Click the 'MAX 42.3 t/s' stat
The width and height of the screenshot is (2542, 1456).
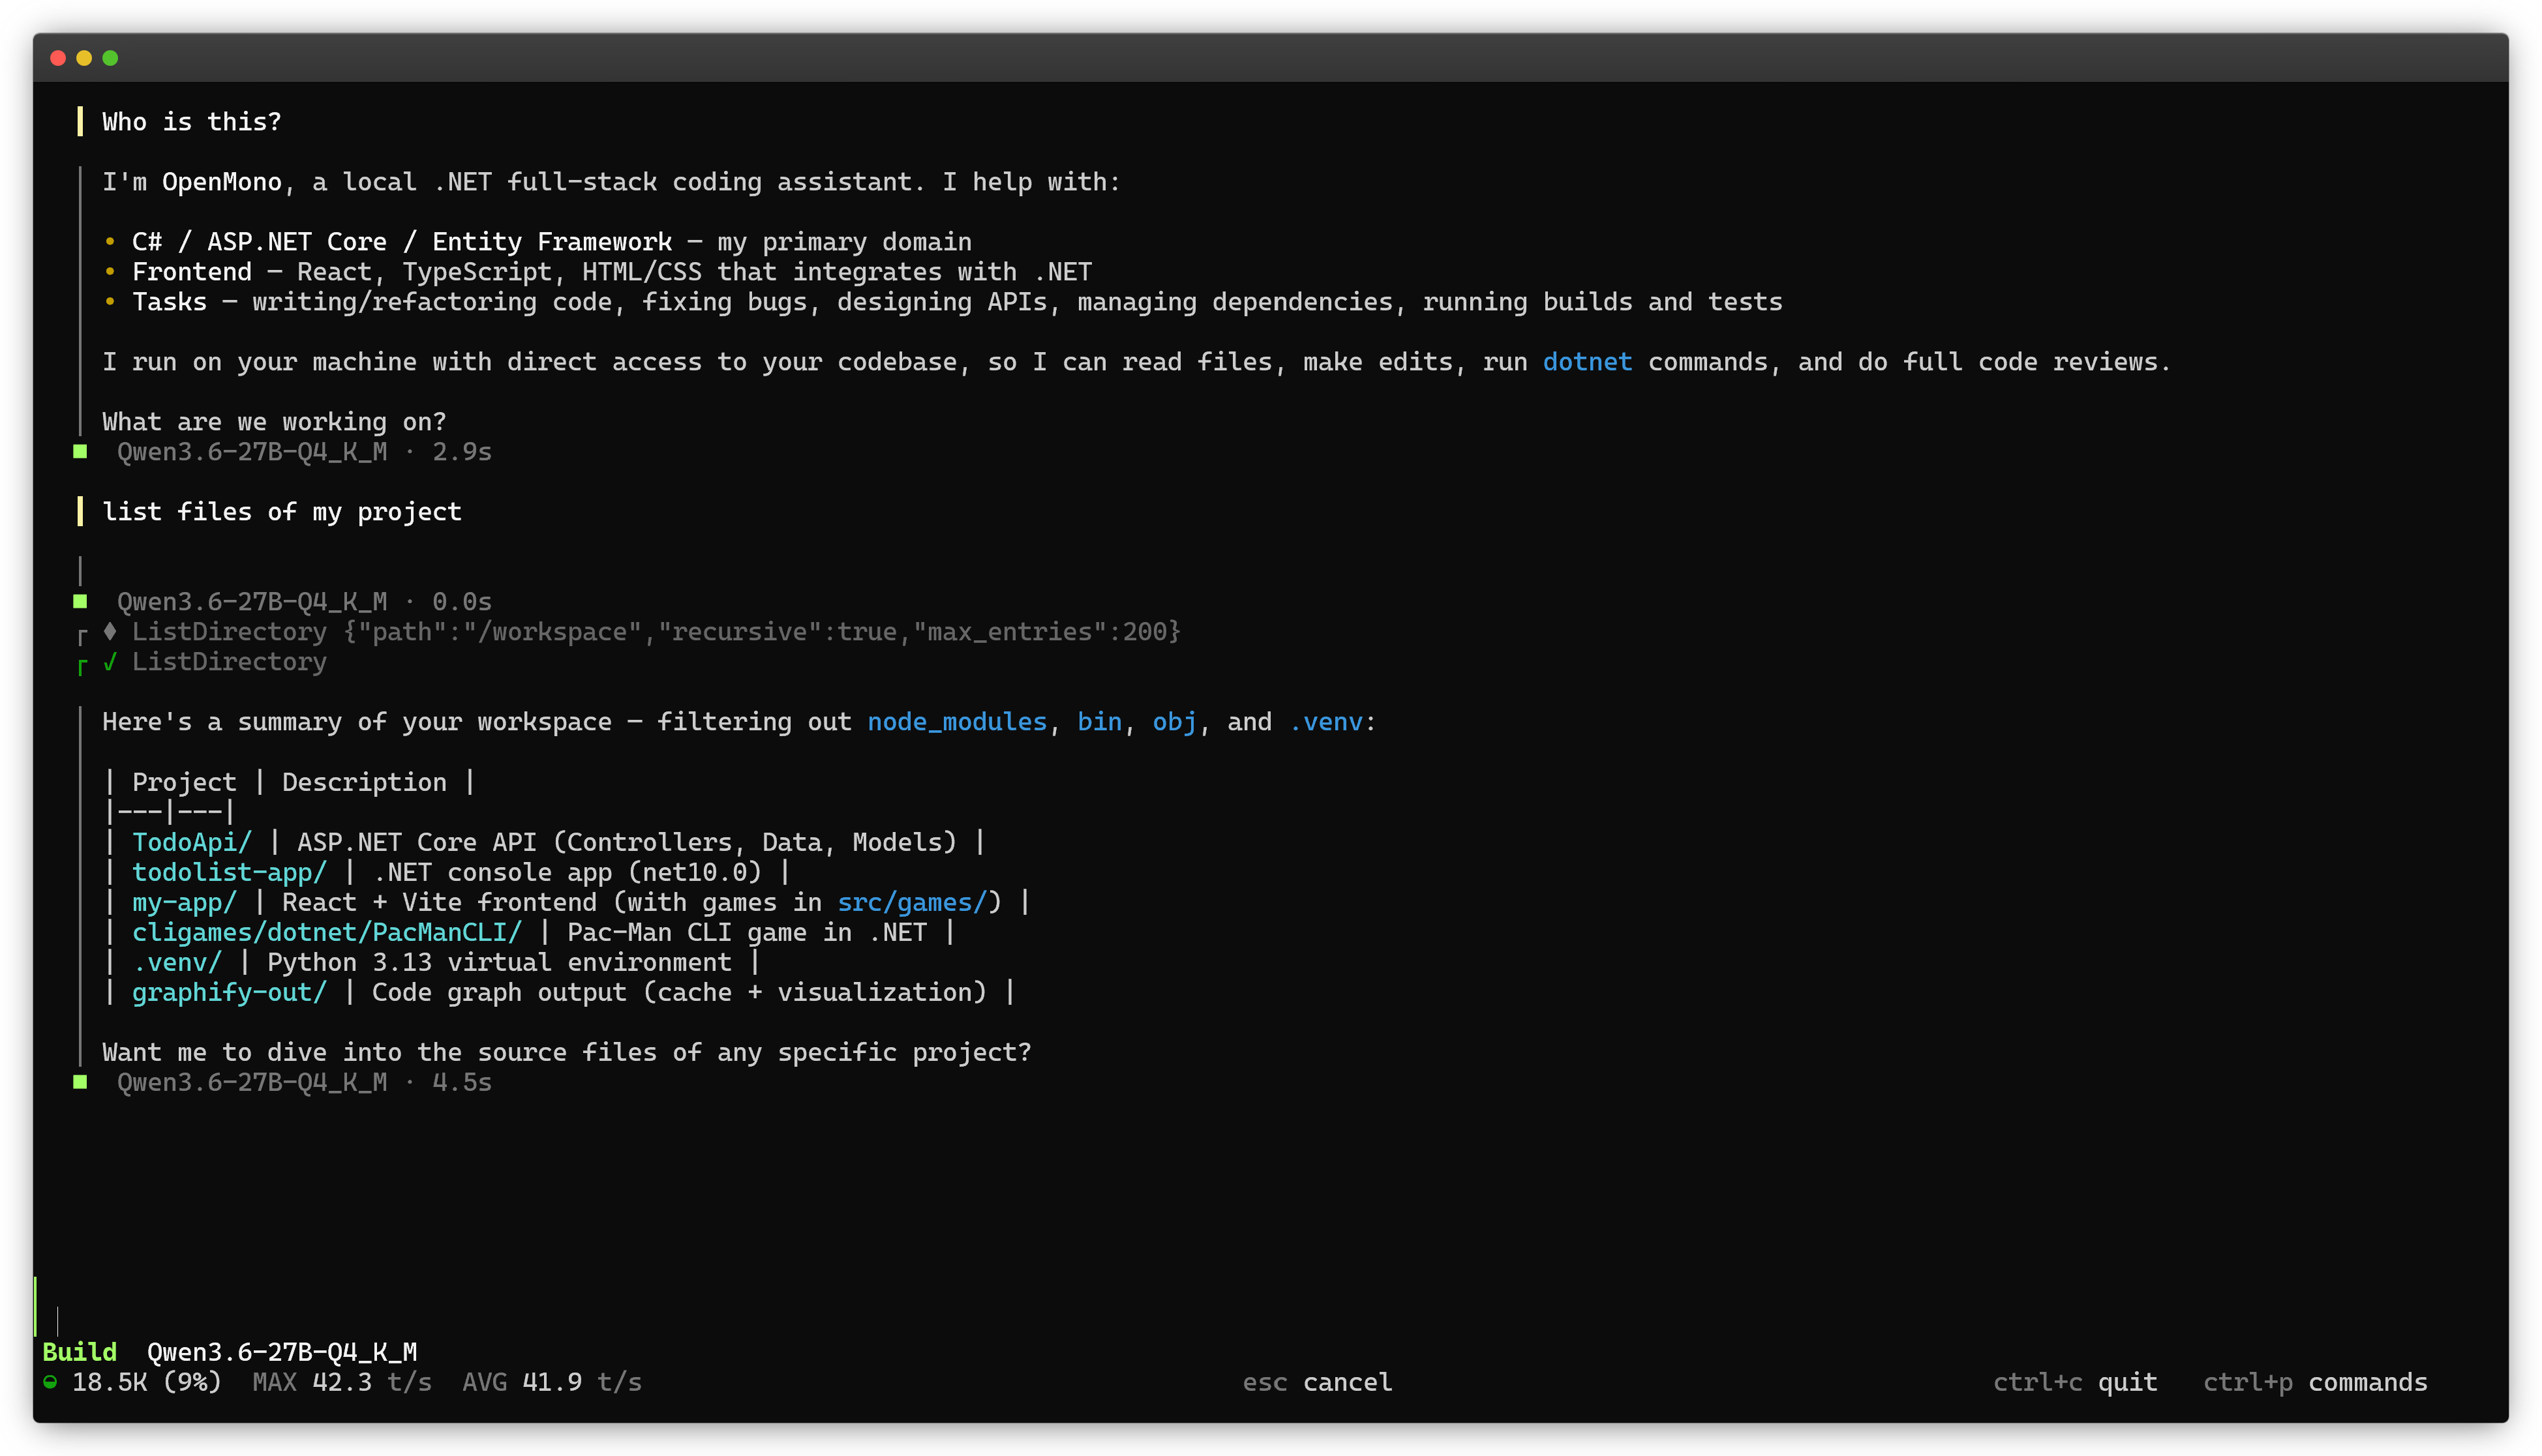pos(342,1382)
